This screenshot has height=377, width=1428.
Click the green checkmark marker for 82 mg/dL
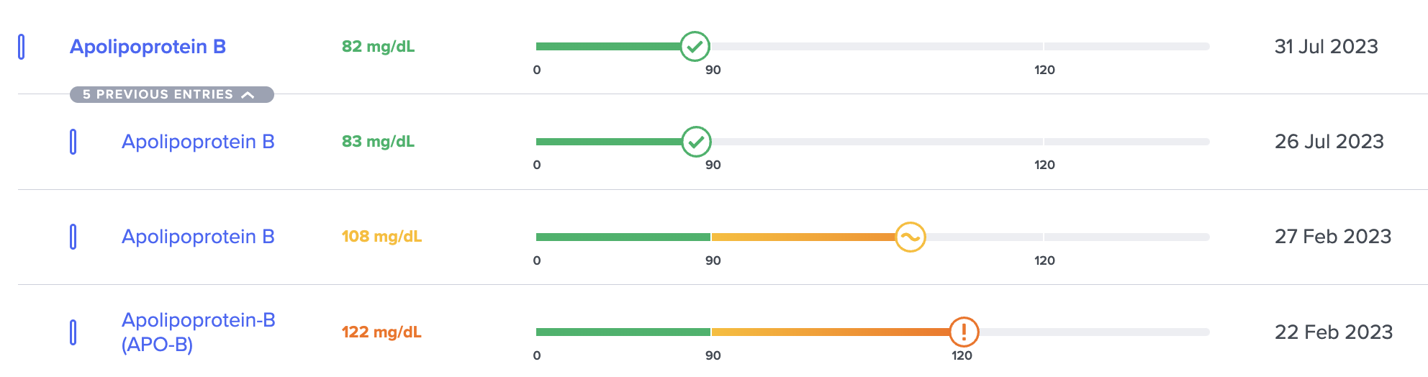695,47
